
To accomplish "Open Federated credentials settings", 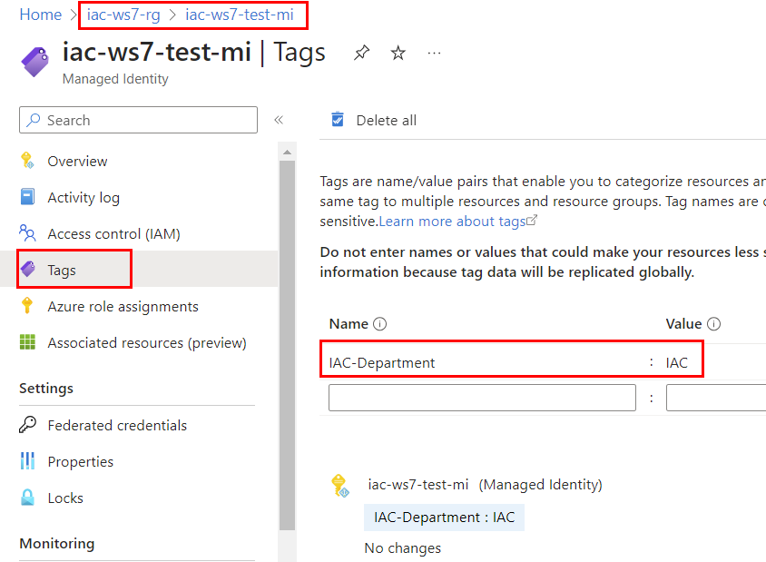I will click(x=117, y=426).
